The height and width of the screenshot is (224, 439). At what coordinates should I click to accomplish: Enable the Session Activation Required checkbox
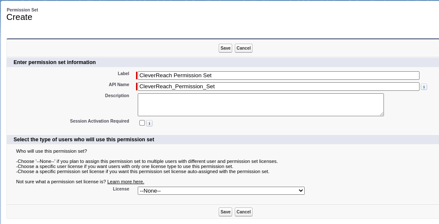pyautogui.click(x=142, y=123)
